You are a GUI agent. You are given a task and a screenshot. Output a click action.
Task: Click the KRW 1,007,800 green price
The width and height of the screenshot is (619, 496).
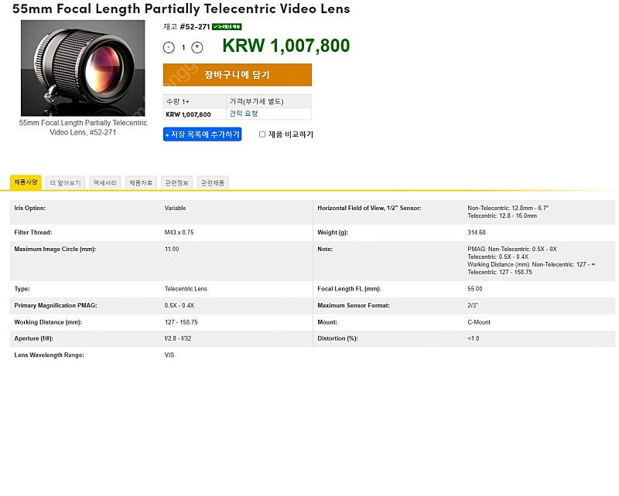(x=286, y=46)
